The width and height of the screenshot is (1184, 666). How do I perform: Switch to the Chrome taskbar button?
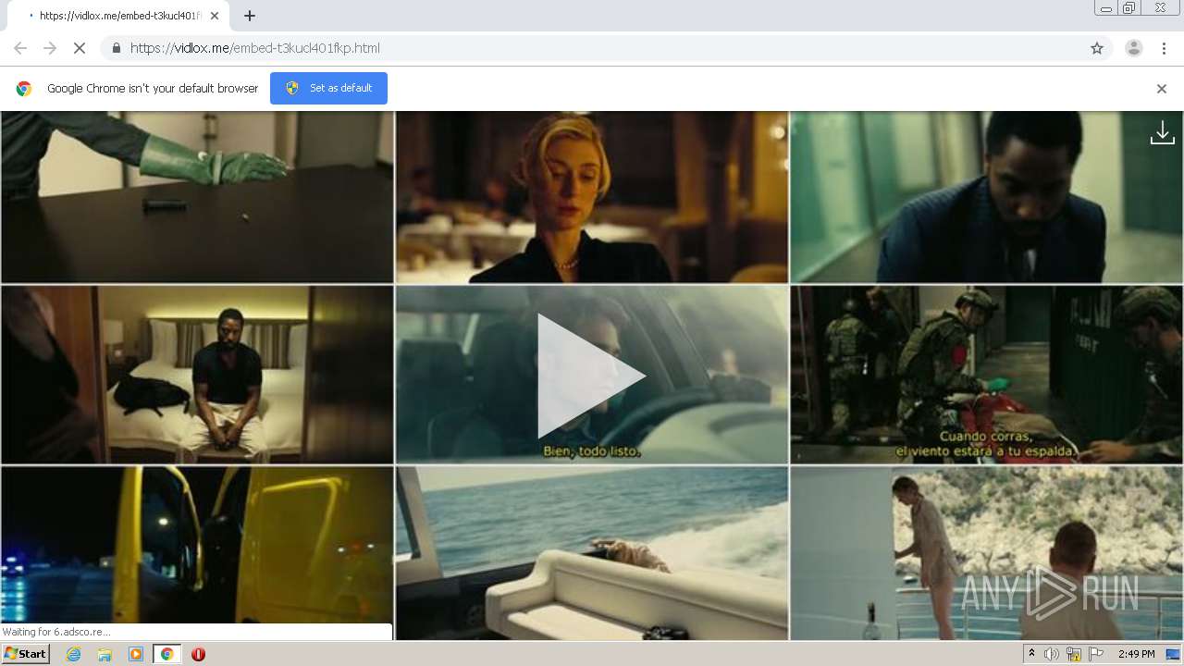(166, 654)
